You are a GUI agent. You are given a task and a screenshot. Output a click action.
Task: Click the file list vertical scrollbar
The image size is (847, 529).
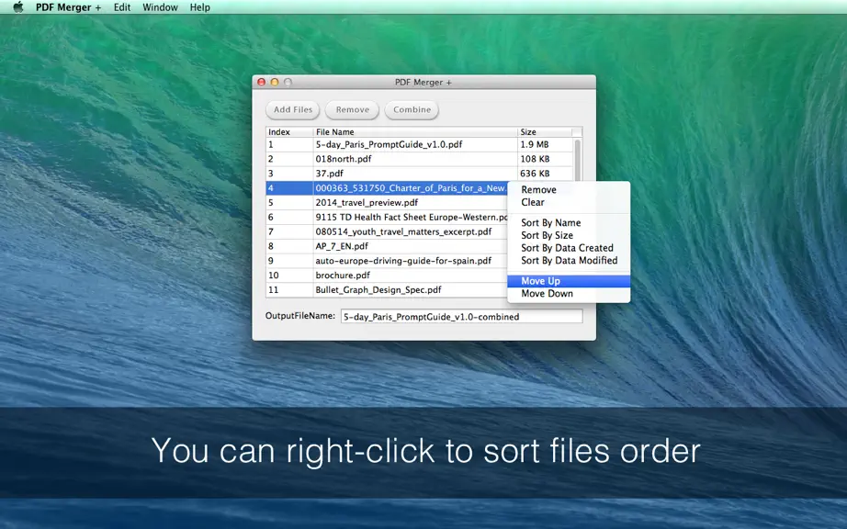pos(578,160)
